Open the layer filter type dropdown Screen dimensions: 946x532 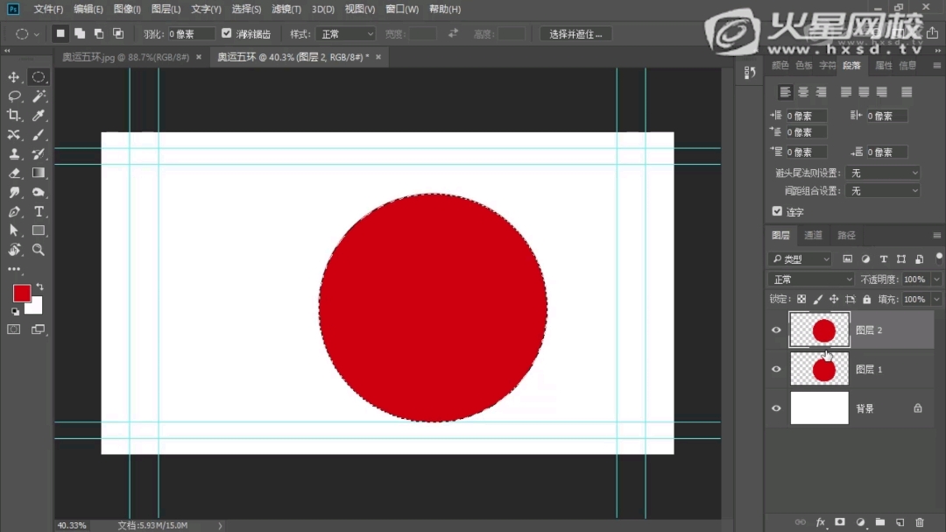[x=800, y=259]
